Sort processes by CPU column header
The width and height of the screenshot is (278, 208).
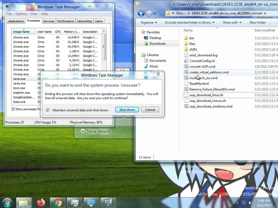coord(58,32)
